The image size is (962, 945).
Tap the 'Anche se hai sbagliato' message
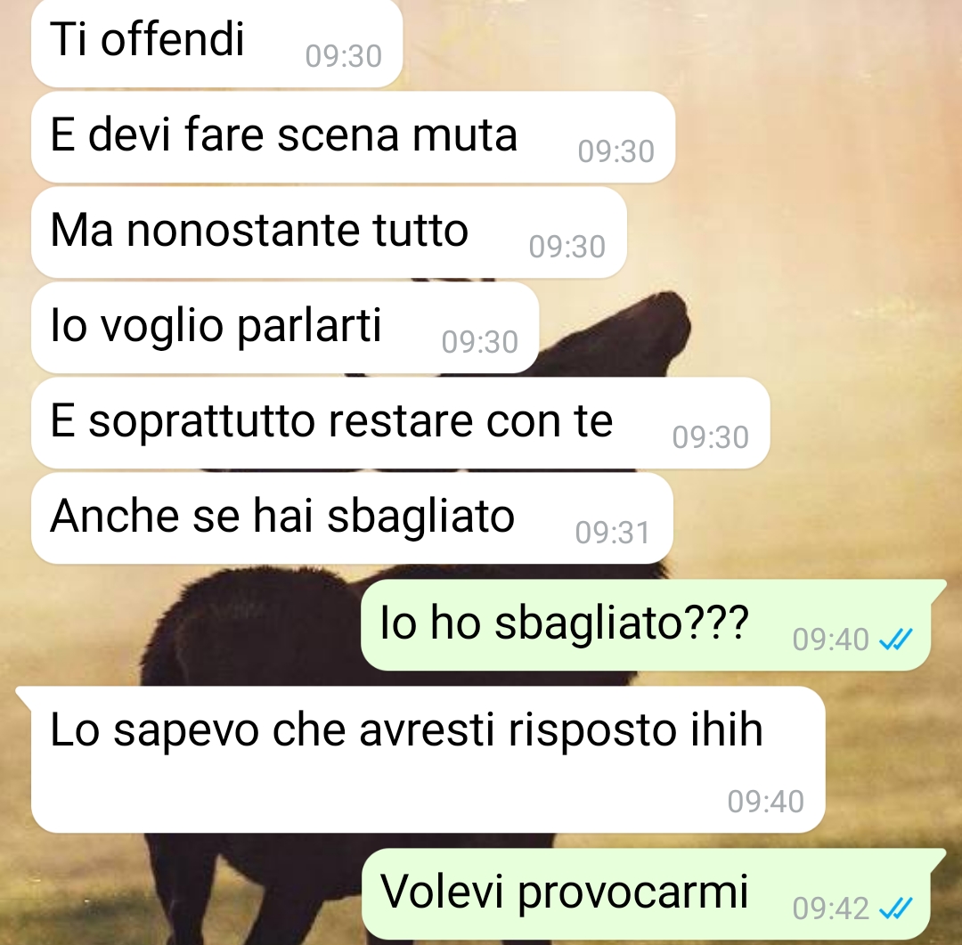point(352,517)
